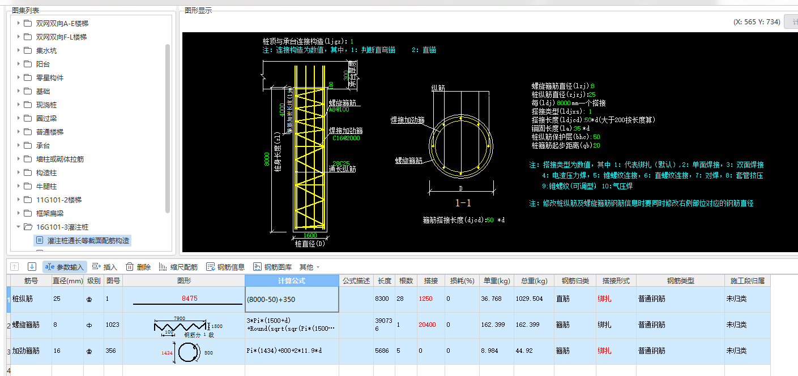The image size is (798, 376).
Task: Click the folder icon of 框架扁梁
Action: [x=28, y=213]
